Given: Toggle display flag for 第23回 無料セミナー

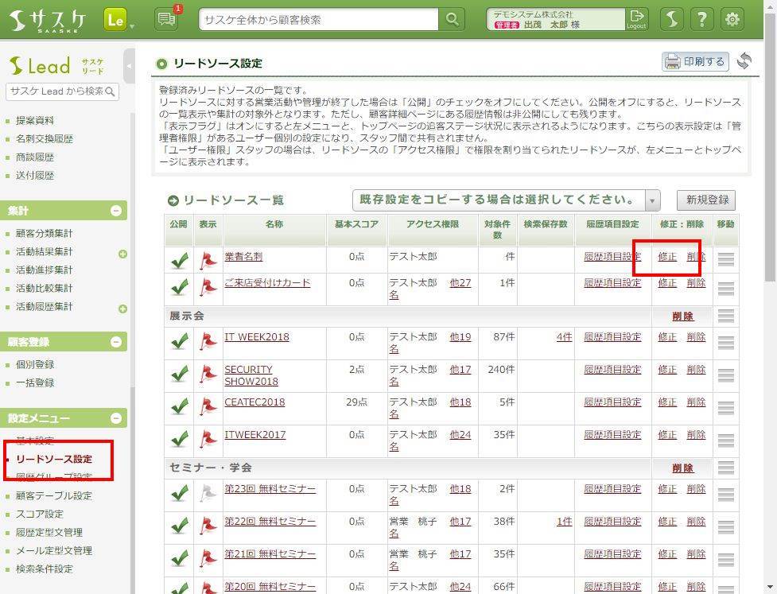Looking at the screenshot, I should pyautogui.click(x=208, y=494).
